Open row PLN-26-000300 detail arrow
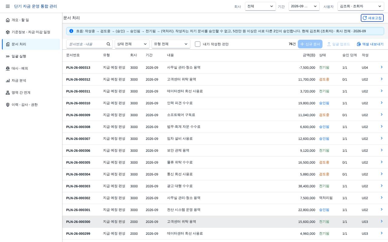The width and height of the screenshot is (388, 242). pos(382,221)
